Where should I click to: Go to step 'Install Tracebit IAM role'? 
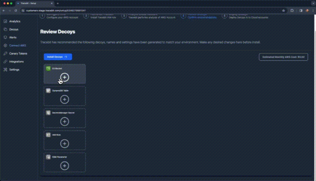103,18
